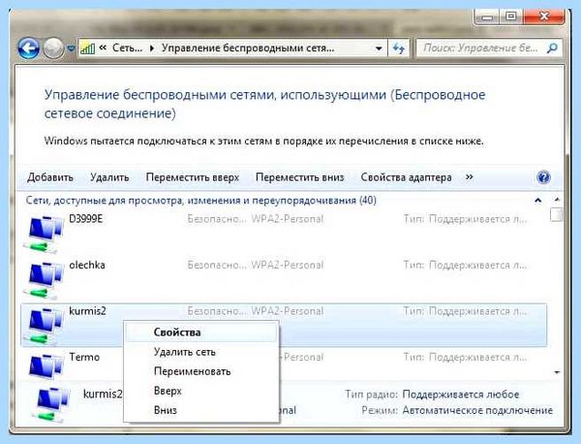Image resolution: width=581 pixels, height=444 pixels.
Task: Show more toolbar commands with the » chevron
Action: 469,177
